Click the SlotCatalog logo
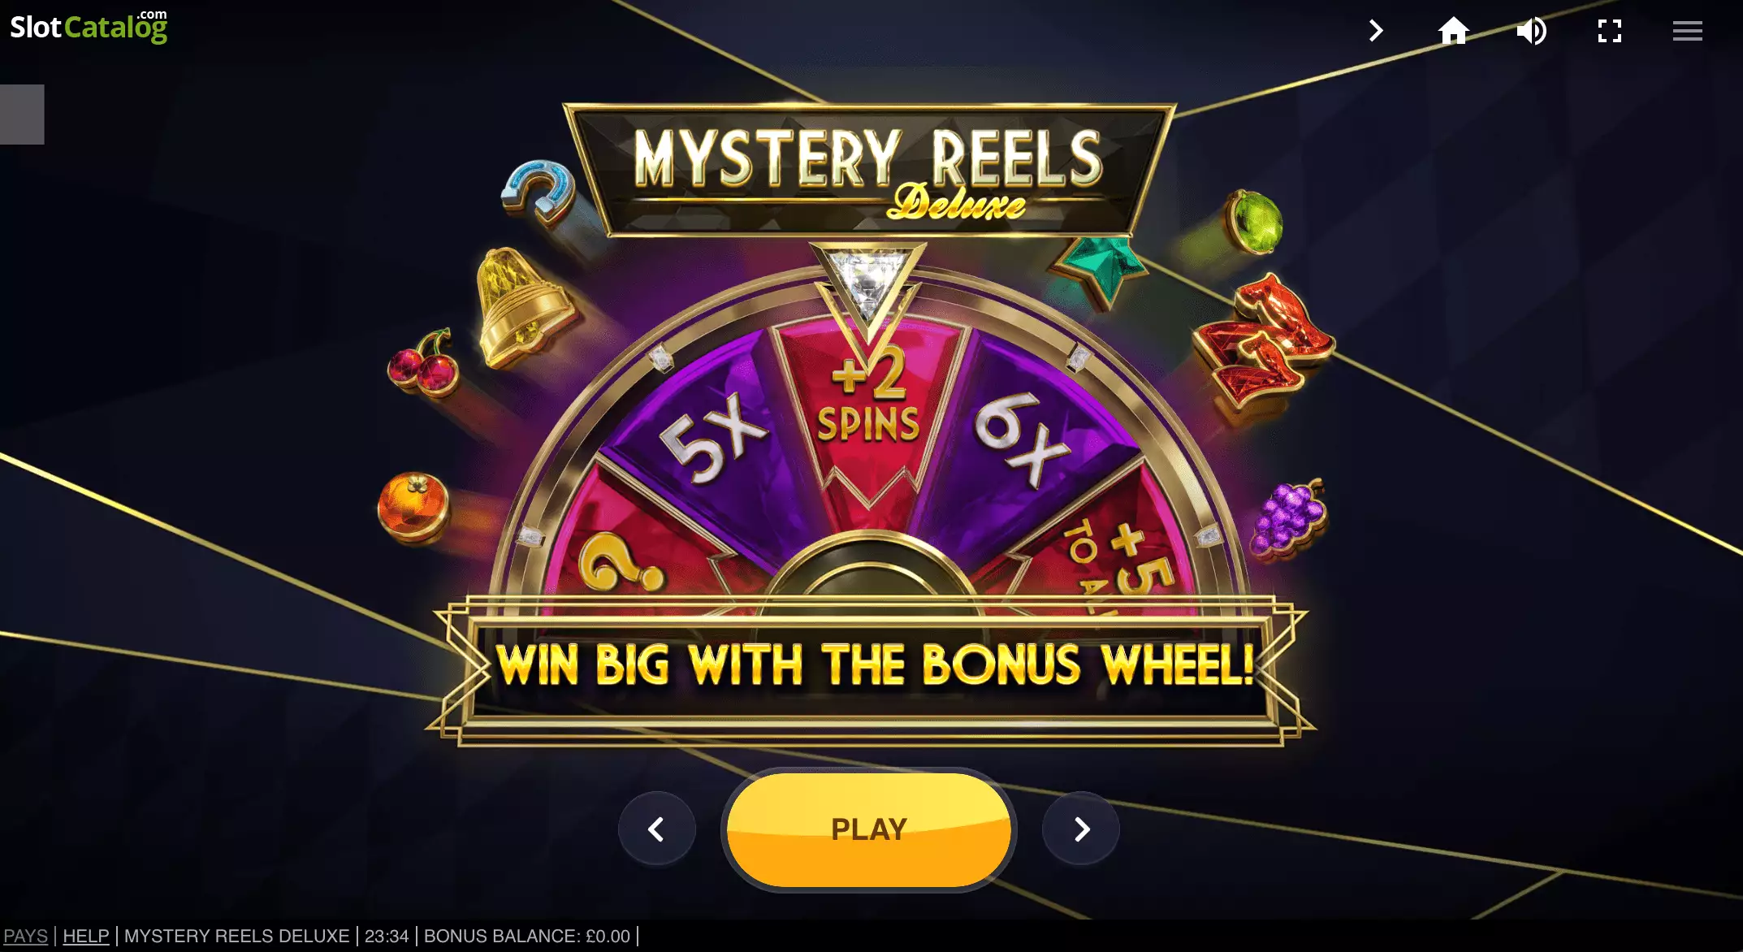 [x=89, y=26]
